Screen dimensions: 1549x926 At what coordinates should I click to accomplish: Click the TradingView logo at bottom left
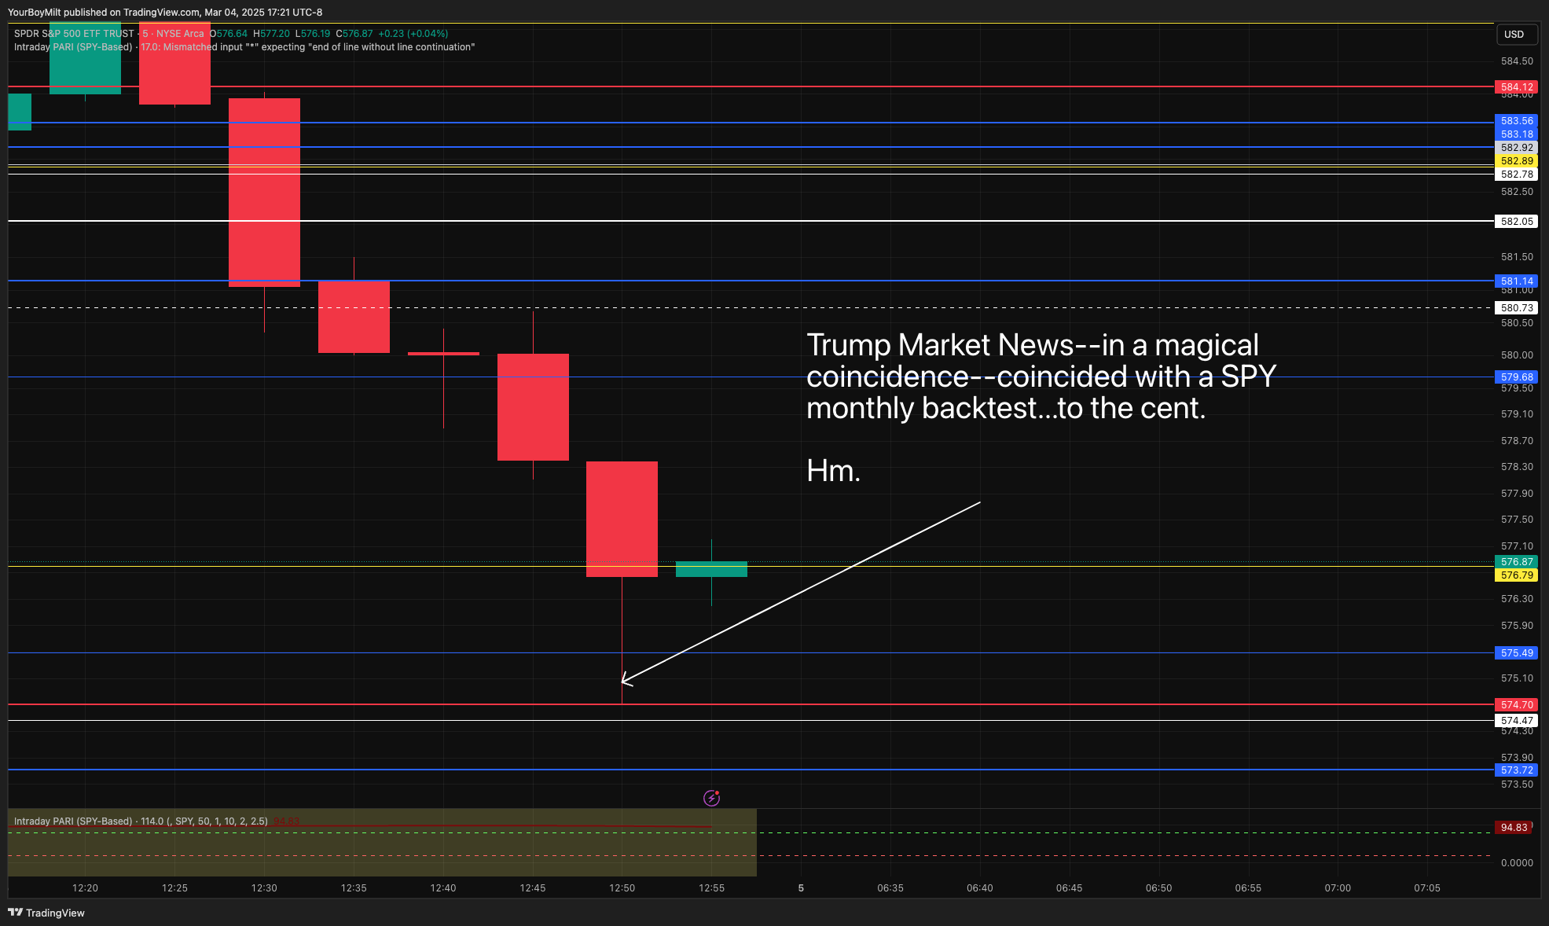coord(46,913)
